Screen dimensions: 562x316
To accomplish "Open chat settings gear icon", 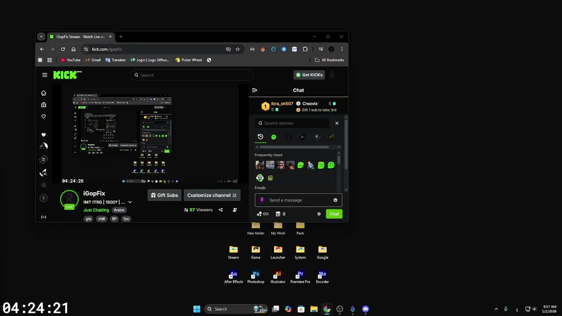I will pyautogui.click(x=319, y=214).
